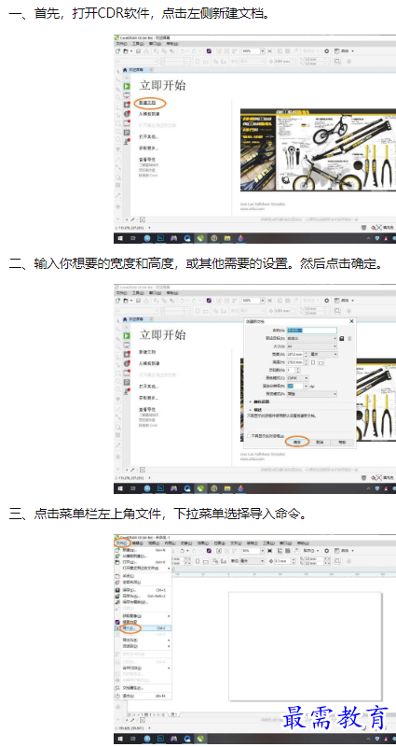Open 表格 menu in step 3 screenshot
The image size is (396, 747).
coord(252,543)
